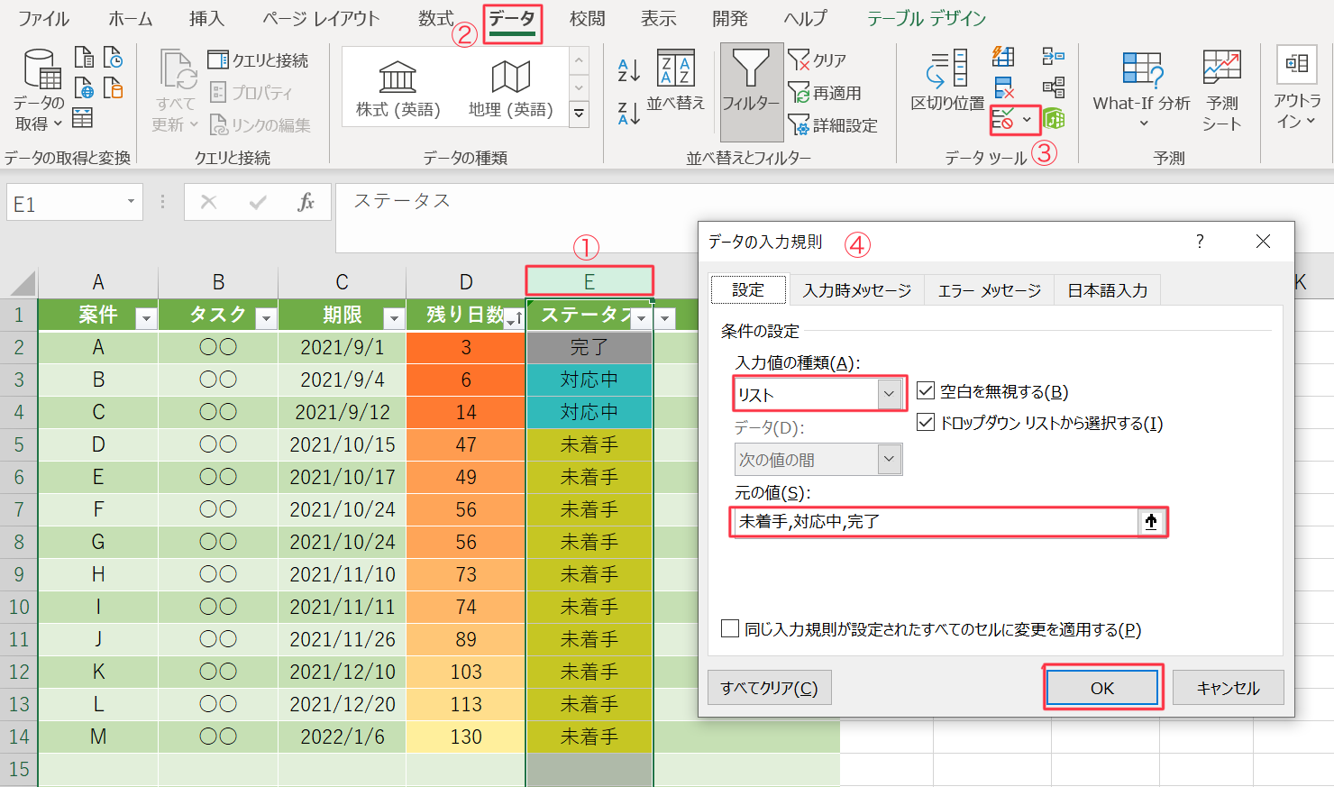Open the データ ribbon tab
Viewport: 1334px width, 787px height.
pos(512,20)
